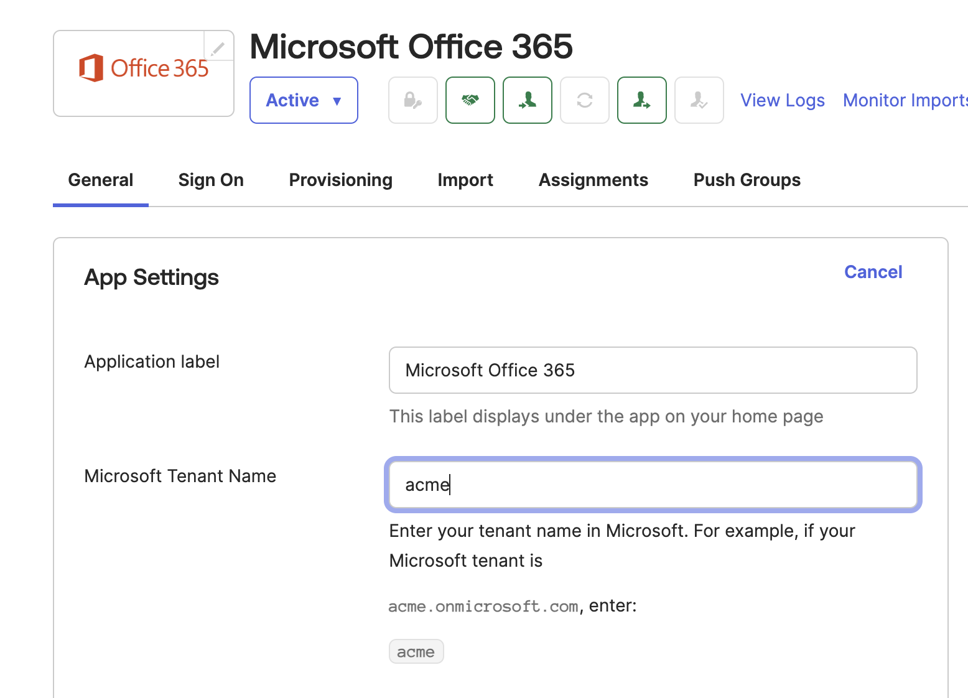
Task: Click the 'Microsoft Tenant Name' field label
Action: coord(180,476)
